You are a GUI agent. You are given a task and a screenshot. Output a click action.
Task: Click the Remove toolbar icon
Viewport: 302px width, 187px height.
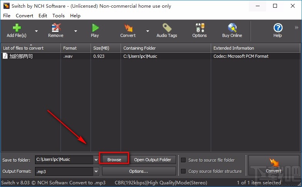pyautogui.click(x=56, y=28)
